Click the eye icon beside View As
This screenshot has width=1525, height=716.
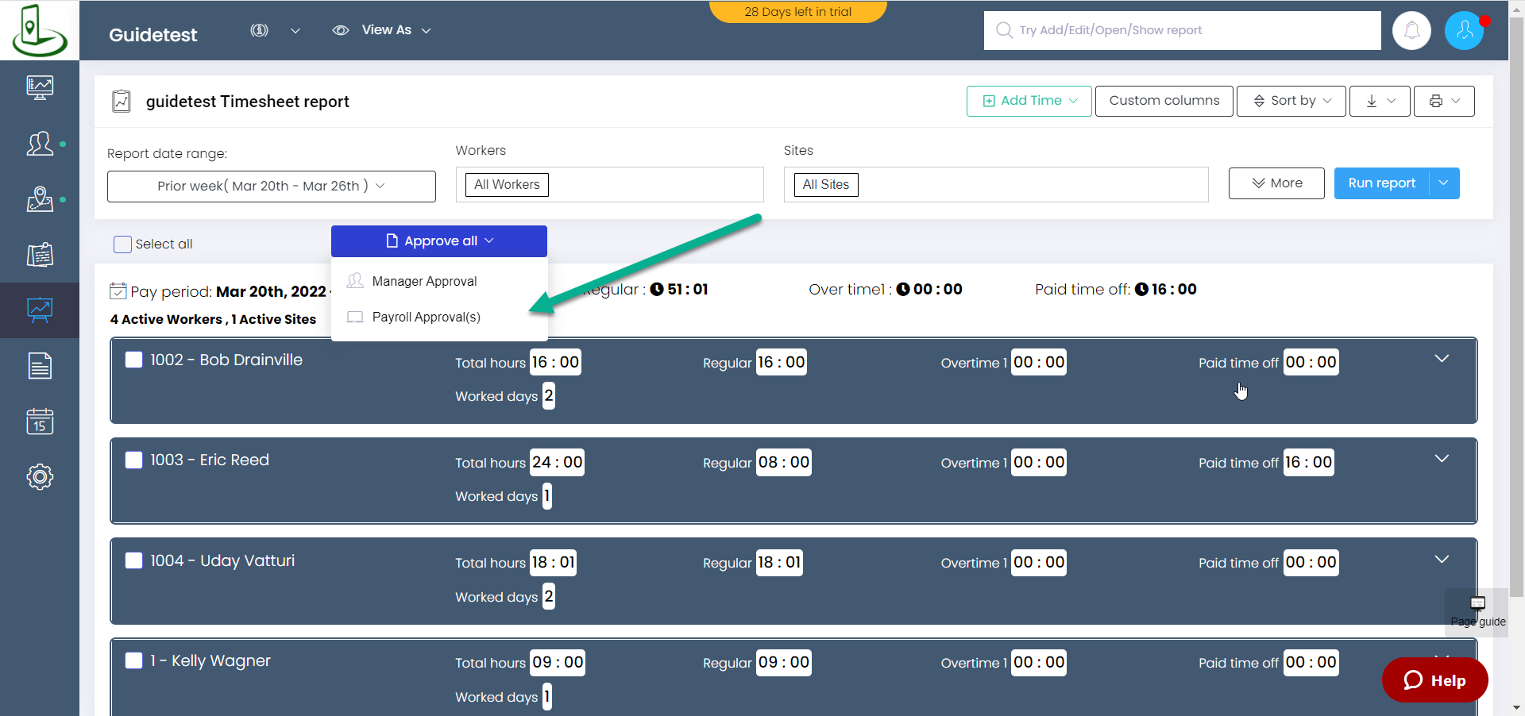click(341, 30)
